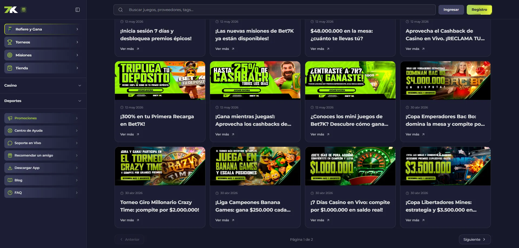Image resolution: width=519 pixels, height=248 pixels.
Task: Go to next page with Siguiente
Action: coord(475,239)
